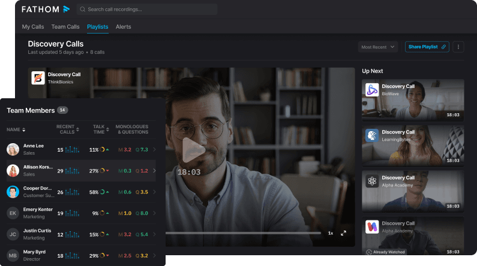Click Anne Lee's recent calls bar chart
Image resolution: width=477 pixels, height=266 pixels.
(72, 149)
